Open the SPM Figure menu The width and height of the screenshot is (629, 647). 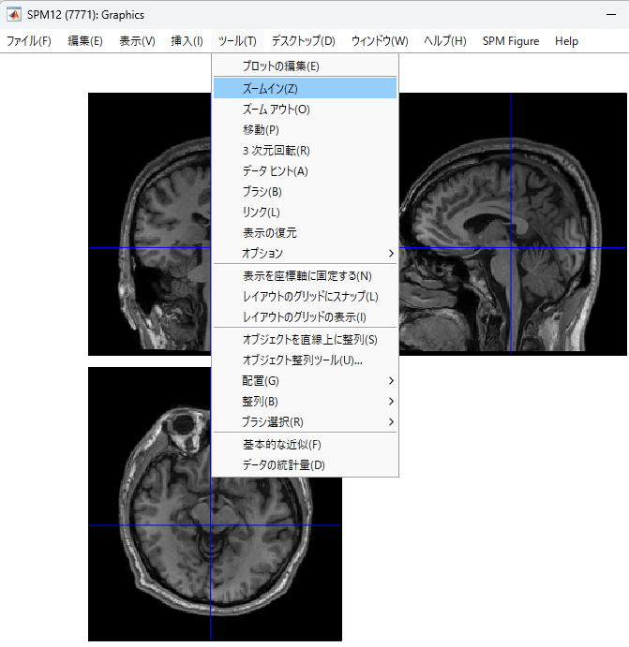(511, 41)
